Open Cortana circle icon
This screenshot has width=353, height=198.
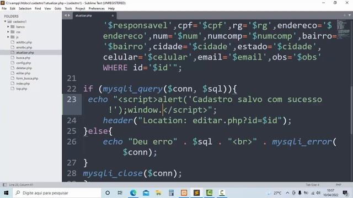108,193
